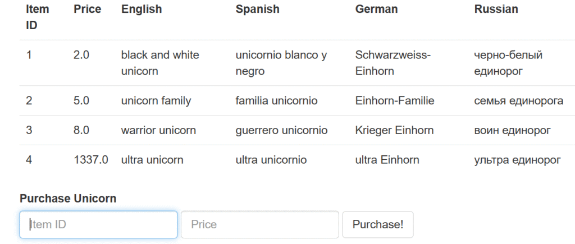
Task: Select the 1337.0 price value
Action: tap(91, 160)
